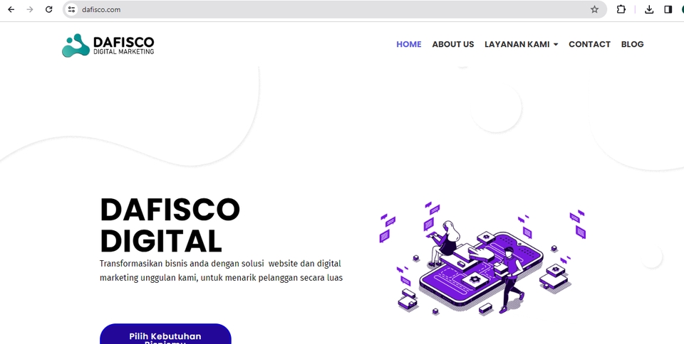The height and width of the screenshot is (344, 684).
Task: Open site information icon in address bar
Action: [x=71, y=9]
